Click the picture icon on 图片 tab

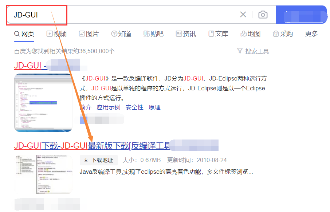(82, 34)
